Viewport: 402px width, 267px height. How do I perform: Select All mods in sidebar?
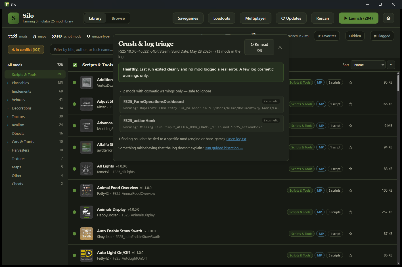[x=35, y=65]
